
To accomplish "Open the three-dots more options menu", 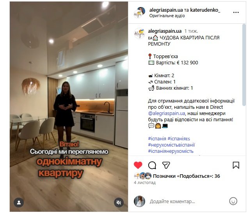I will pyautogui.click(x=236, y=12).
